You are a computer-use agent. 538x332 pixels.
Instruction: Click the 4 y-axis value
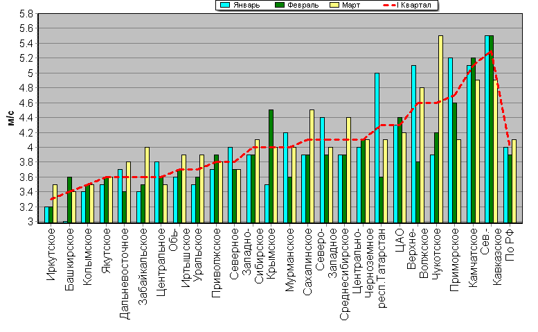[30, 148]
